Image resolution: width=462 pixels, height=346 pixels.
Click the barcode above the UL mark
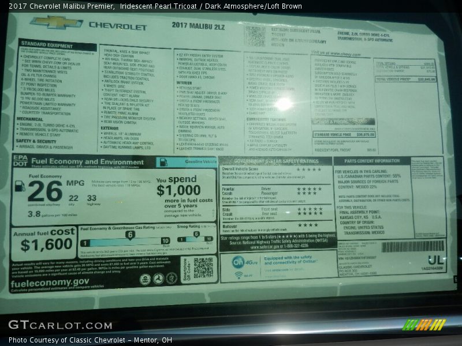[412, 247]
